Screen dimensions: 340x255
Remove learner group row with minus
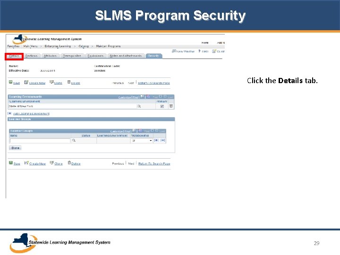coord(162,140)
